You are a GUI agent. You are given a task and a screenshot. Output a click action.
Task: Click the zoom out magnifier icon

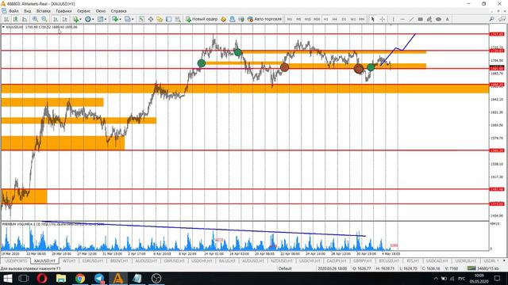(x=44, y=19)
